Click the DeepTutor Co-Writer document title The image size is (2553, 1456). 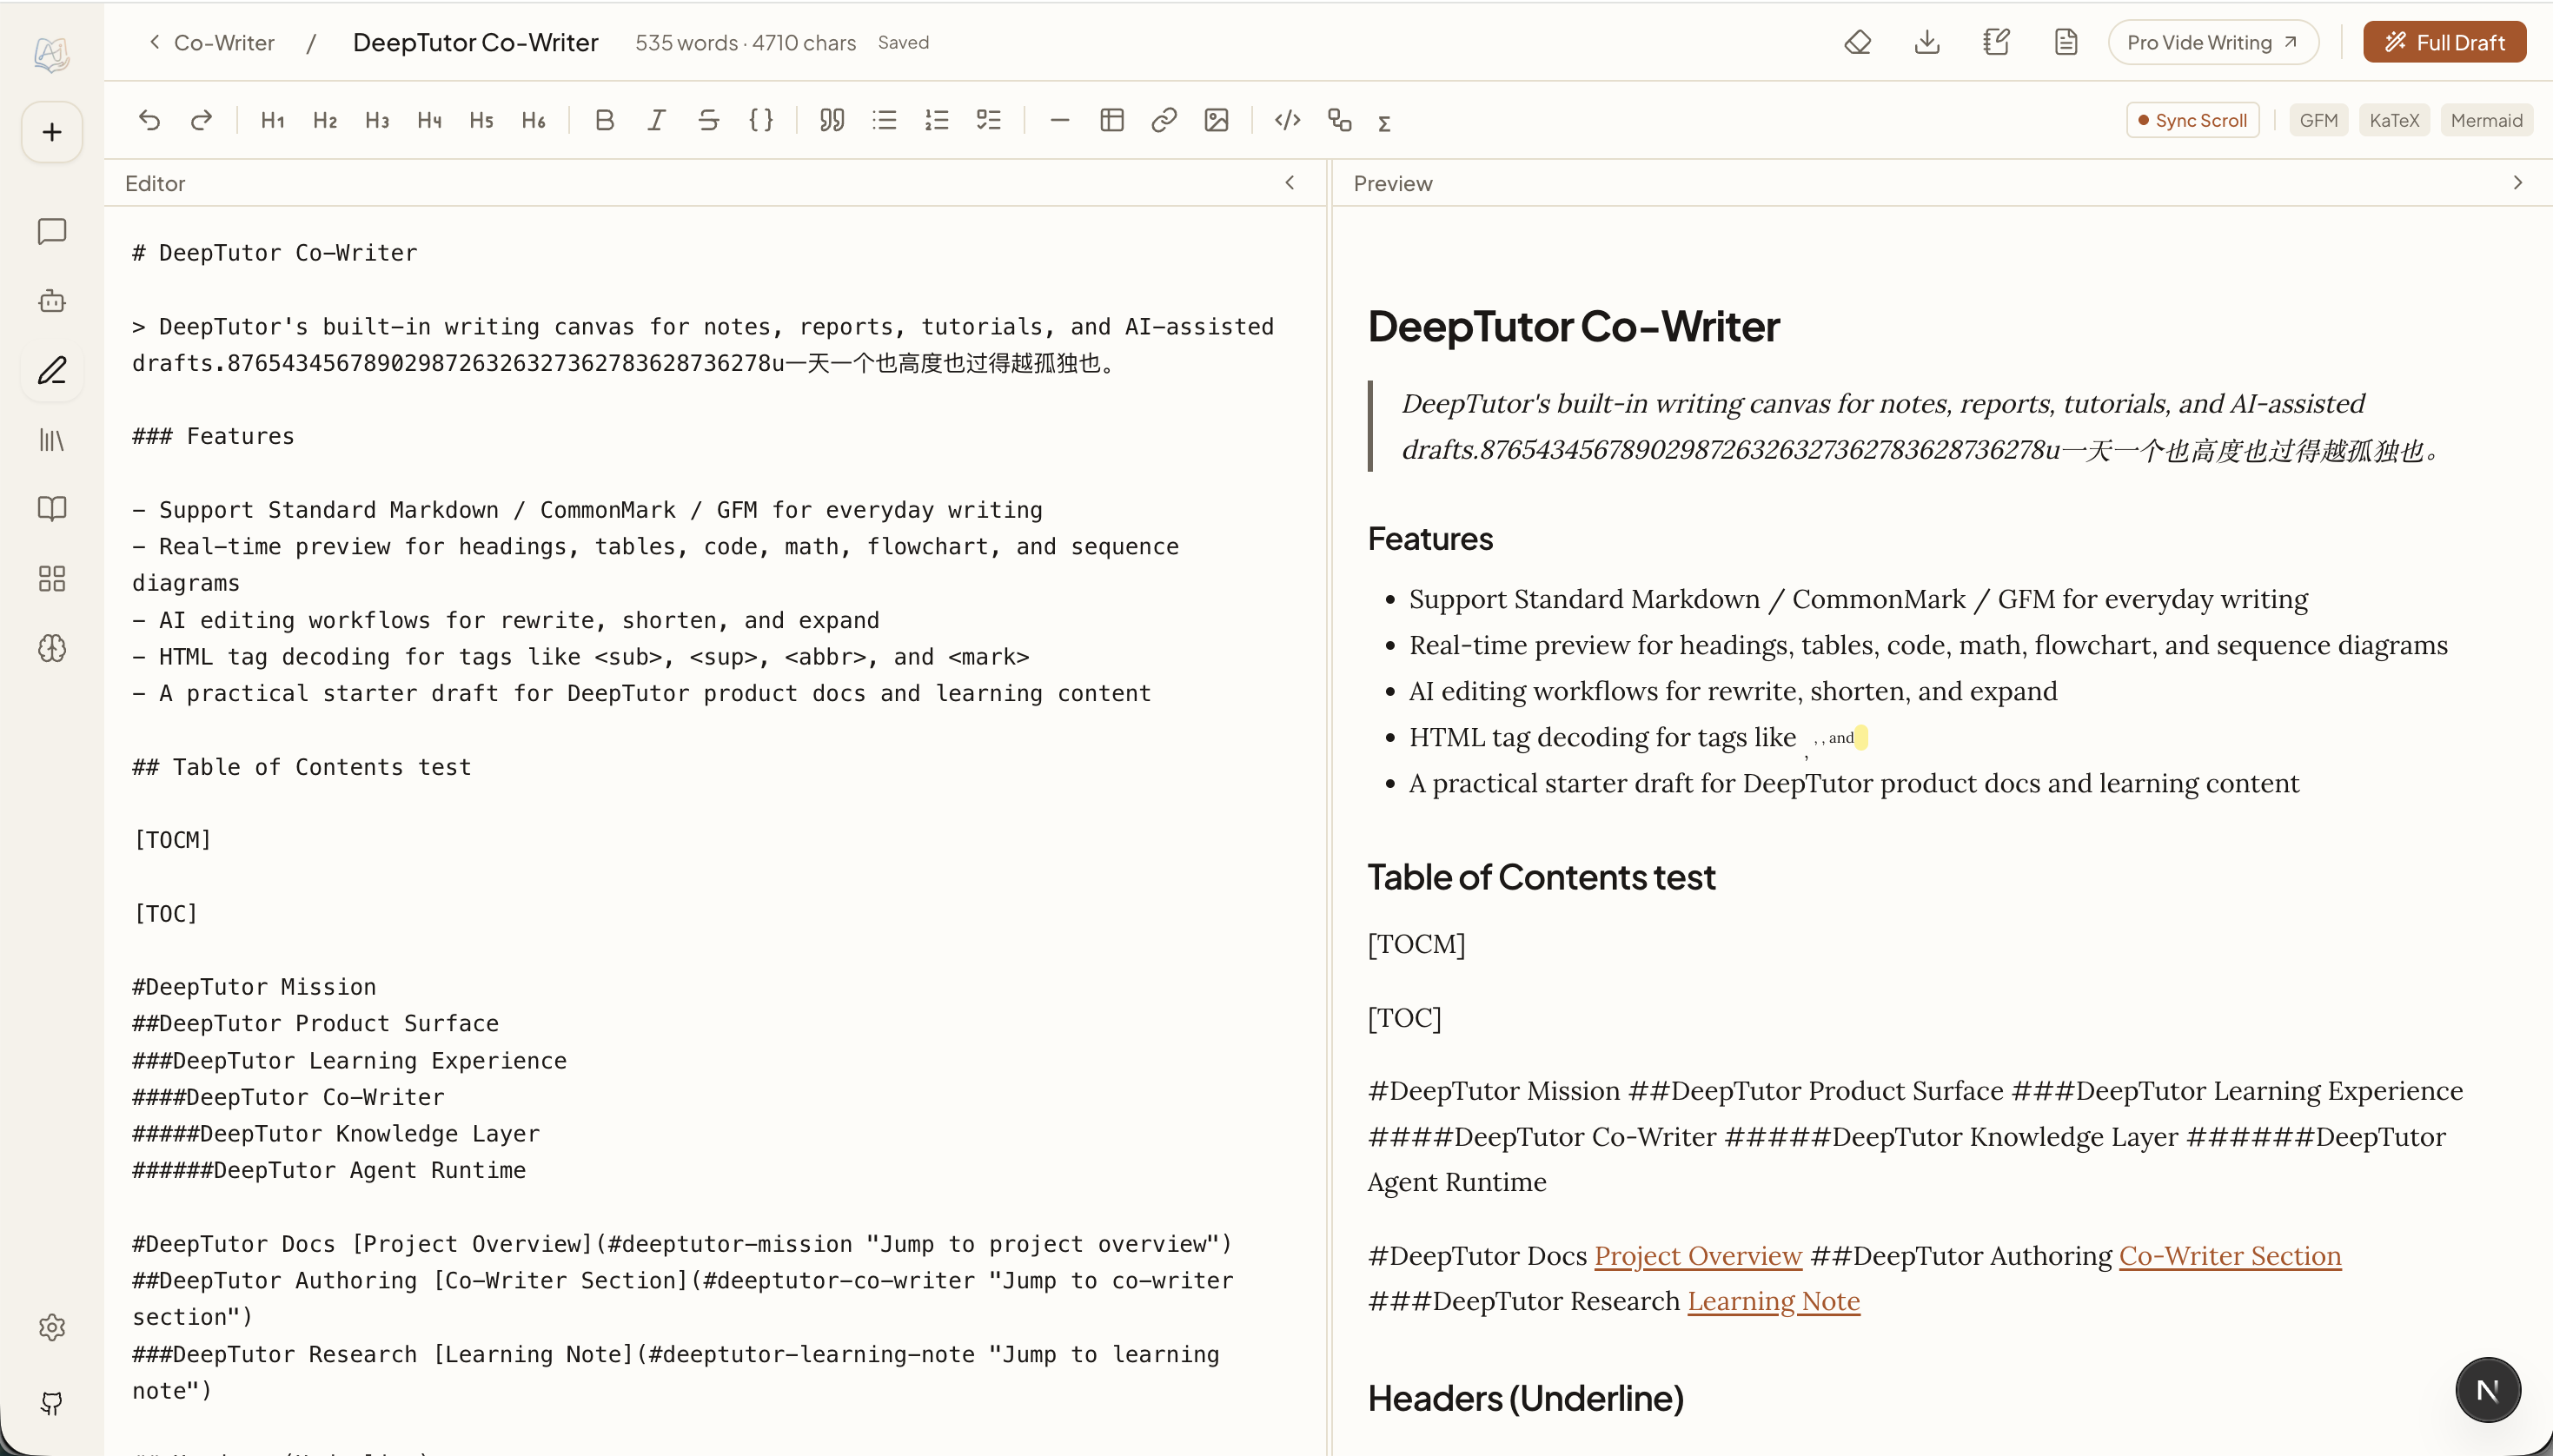(x=475, y=42)
